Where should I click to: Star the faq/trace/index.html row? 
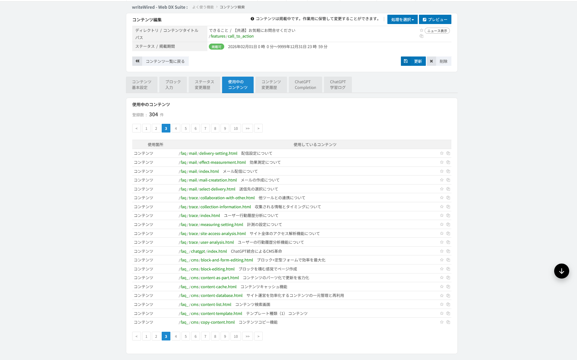coord(441,215)
